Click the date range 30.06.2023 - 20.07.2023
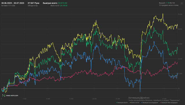 13,3
